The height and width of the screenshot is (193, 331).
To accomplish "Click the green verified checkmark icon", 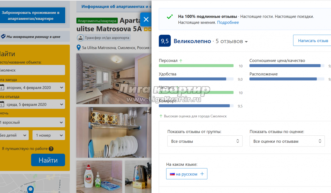I will pyautogui.click(x=170, y=17).
